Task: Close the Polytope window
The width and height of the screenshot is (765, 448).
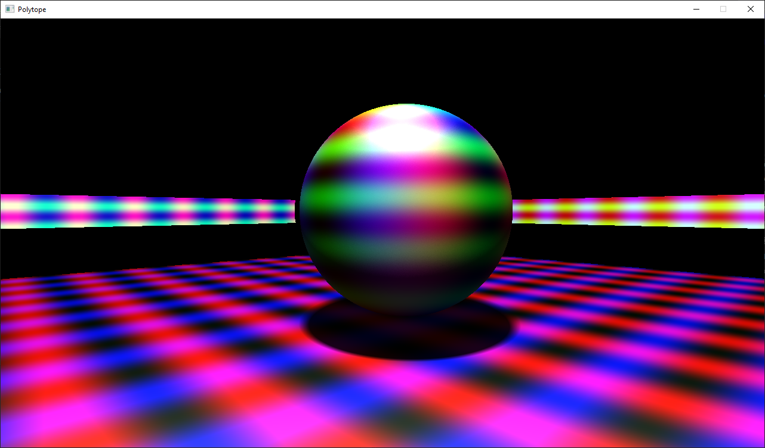Action: tap(751, 9)
